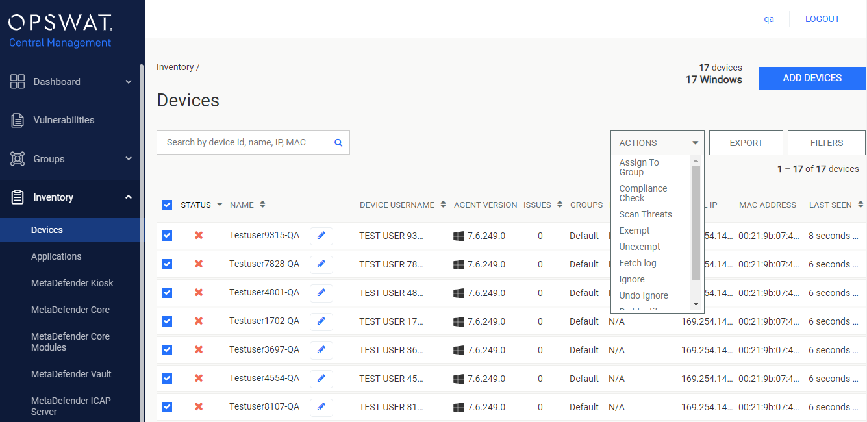The image size is (867, 422).
Task: Click the LOGOUT link
Action: [x=822, y=19]
